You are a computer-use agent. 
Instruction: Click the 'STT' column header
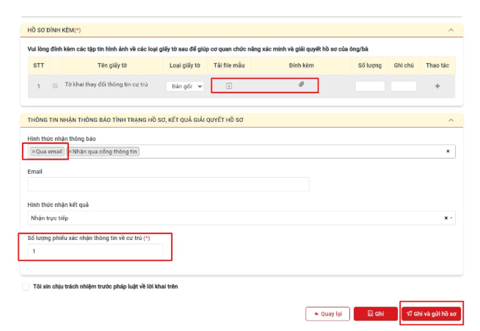39,65
